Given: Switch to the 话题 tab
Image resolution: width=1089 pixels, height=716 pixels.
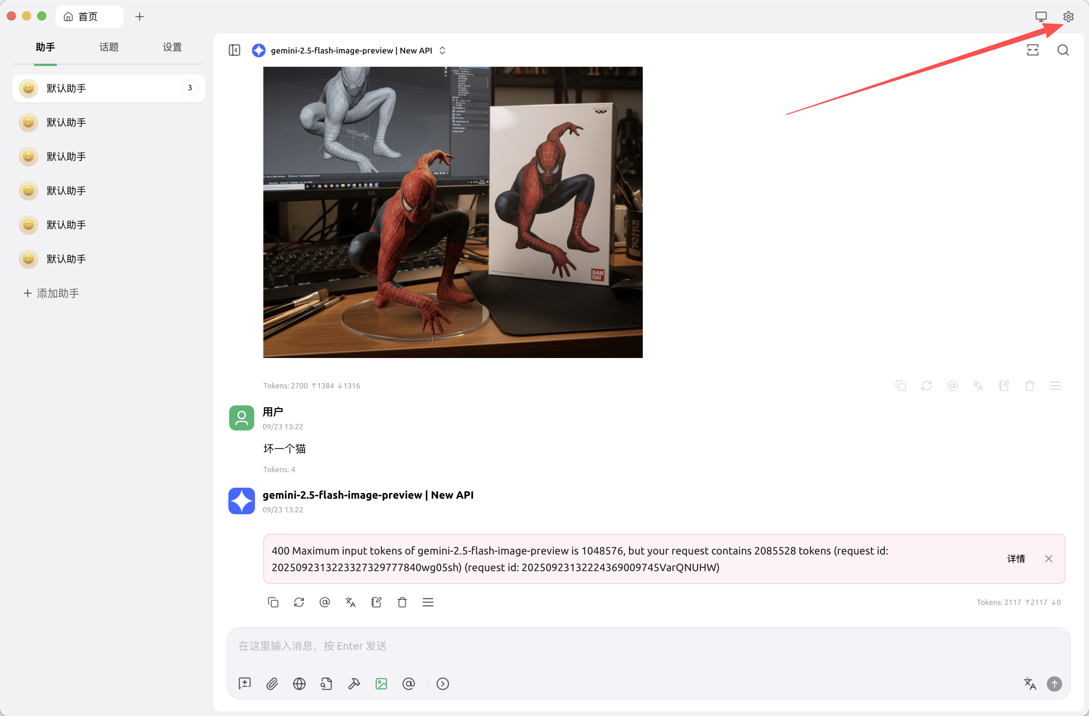Looking at the screenshot, I should click(109, 47).
